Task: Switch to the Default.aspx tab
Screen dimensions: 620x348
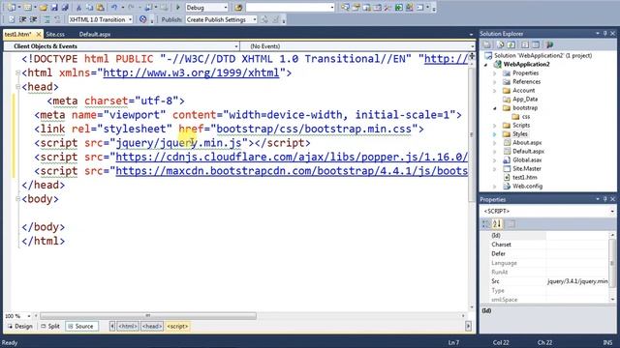Action: (95, 35)
